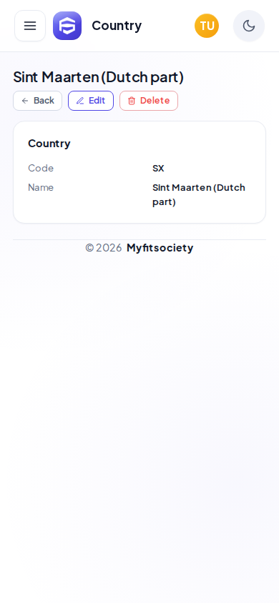279x603 pixels.
Task: Click the left arrow icon in Back
Action: pyautogui.click(x=25, y=101)
